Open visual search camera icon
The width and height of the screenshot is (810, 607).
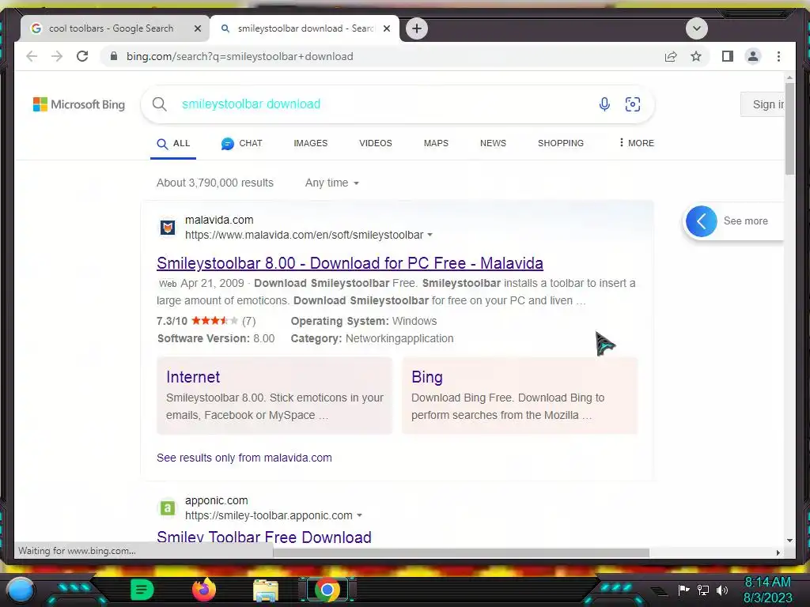[x=633, y=104]
